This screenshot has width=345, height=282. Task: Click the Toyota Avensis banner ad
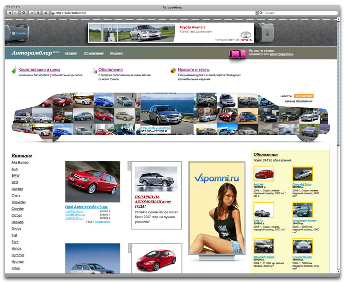click(171, 32)
